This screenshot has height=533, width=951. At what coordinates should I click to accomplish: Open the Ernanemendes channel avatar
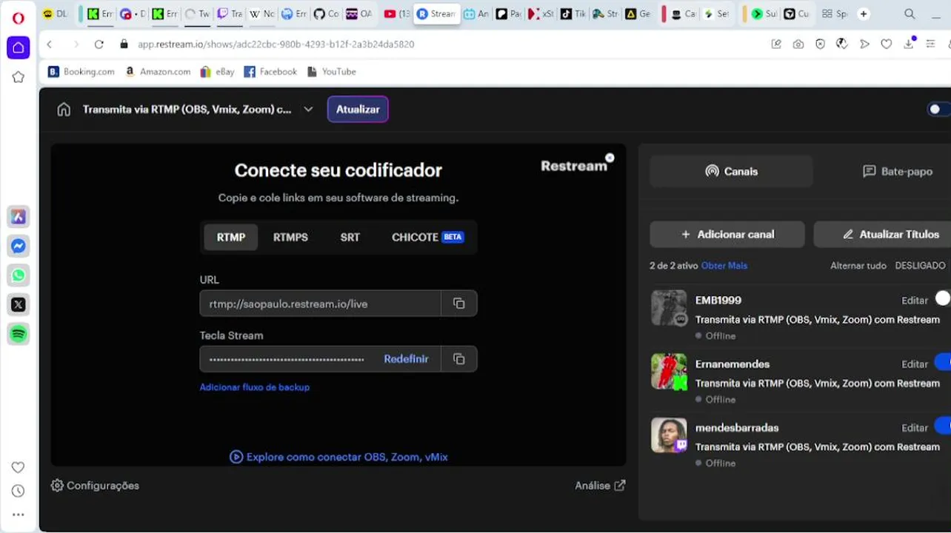669,372
